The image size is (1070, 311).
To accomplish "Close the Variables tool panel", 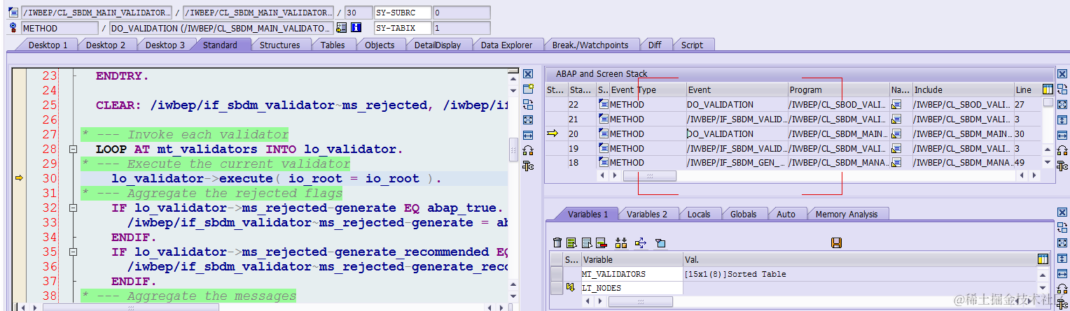I will tap(1062, 212).
